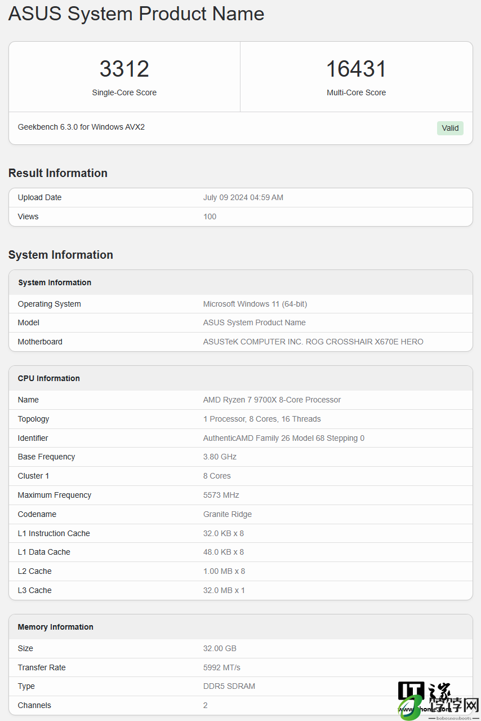Select AuthenticAMD Family 26 Model 68 Stepping 0
Image resolution: width=481 pixels, height=721 pixels.
tap(284, 438)
